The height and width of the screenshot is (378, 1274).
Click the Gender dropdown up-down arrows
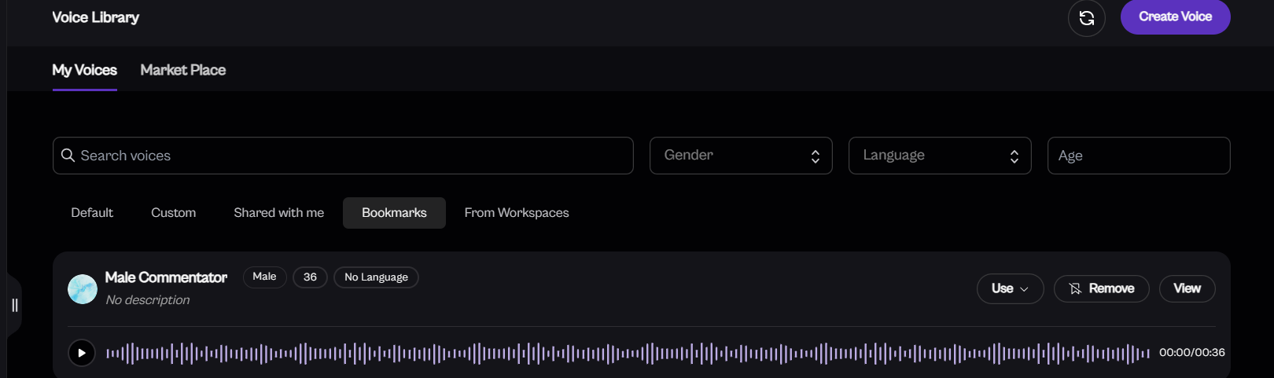[x=816, y=156]
